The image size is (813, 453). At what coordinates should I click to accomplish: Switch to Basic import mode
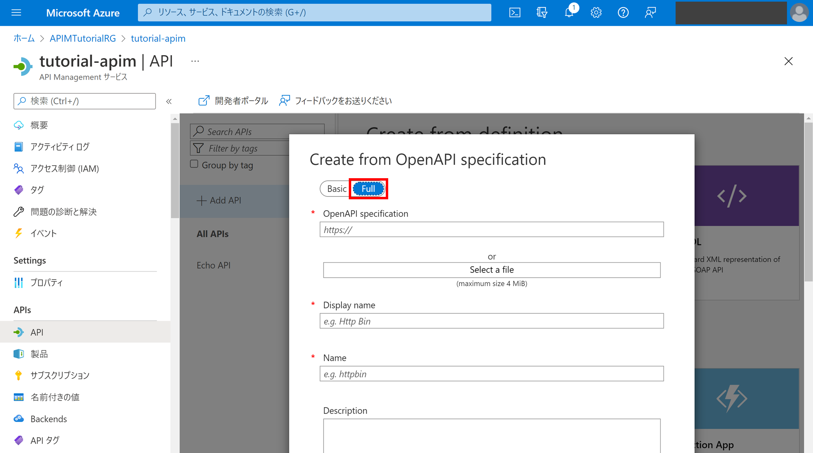337,188
